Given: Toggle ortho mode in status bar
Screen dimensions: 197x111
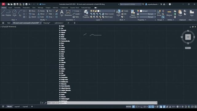Looking at the screenshot, I should [x=142, y=107].
